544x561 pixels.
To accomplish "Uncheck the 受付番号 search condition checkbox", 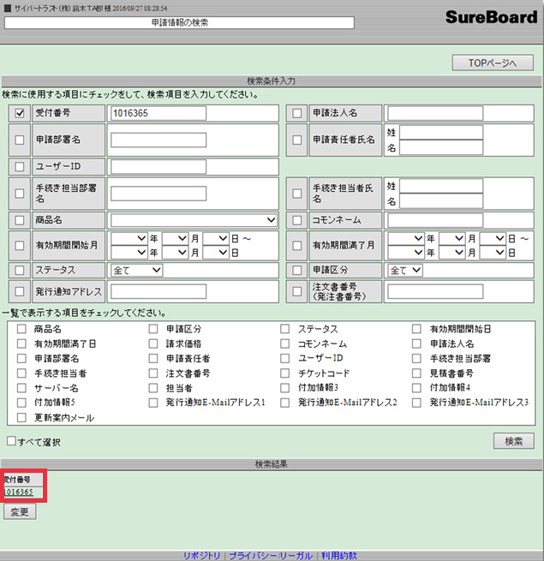I will (20, 112).
